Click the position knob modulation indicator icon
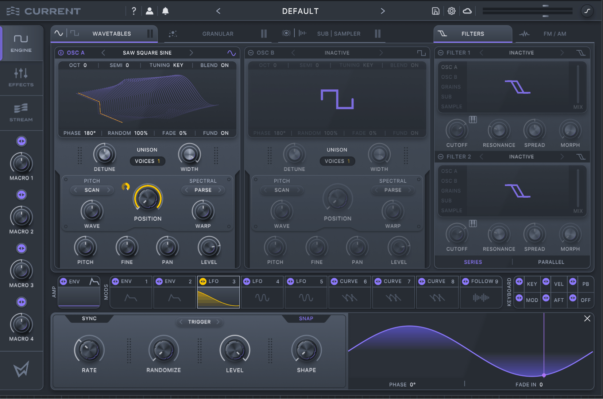 click(125, 187)
